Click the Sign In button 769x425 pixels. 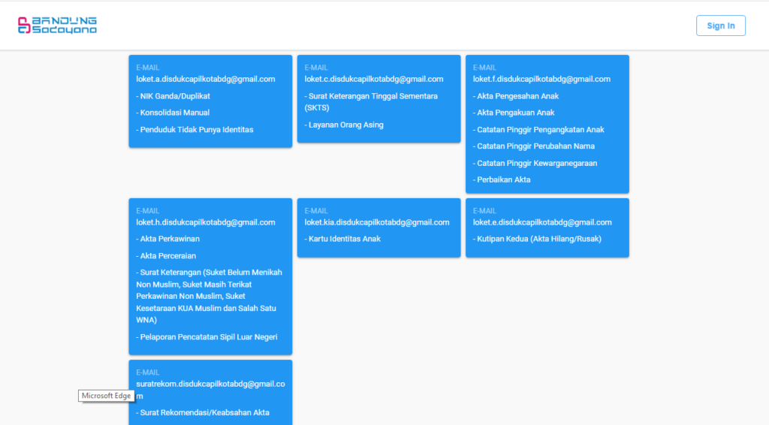(720, 26)
